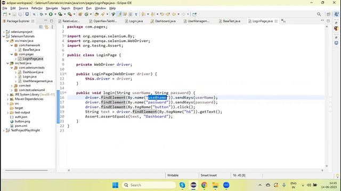The height and width of the screenshot is (191, 341).
Task: Expand the JRE System Library node
Action: (x=7, y=94)
